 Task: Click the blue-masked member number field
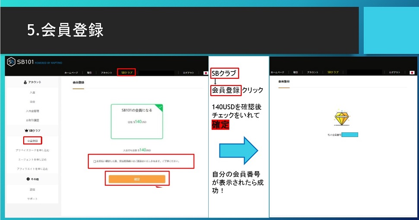pos(350,135)
